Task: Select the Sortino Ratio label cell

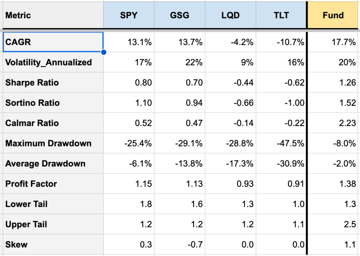Action: pos(53,103)
